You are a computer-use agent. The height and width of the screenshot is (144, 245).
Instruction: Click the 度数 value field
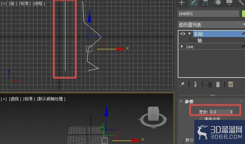click(219, 112)
